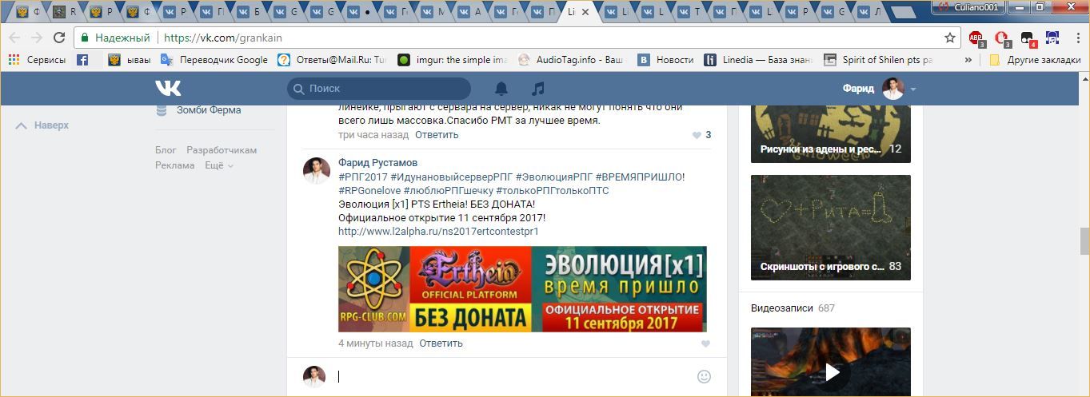
Task: Close the active browser tab
Action: (585, 12)
